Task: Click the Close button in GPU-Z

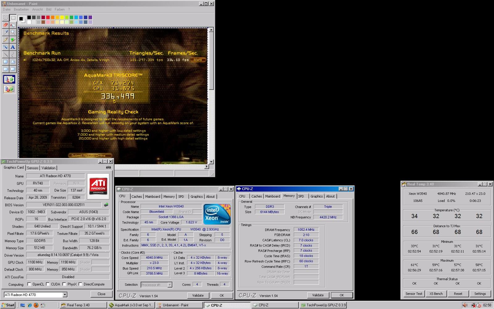Action: (x=102, y=294)
